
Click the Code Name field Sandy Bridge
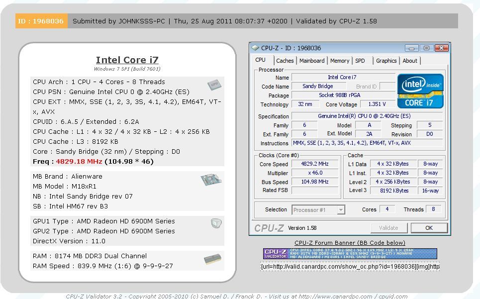point(318,86)
